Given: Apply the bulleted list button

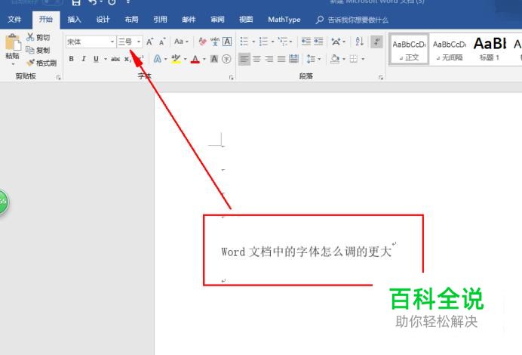Looking at the screenshot, I should tap(244, 42).
